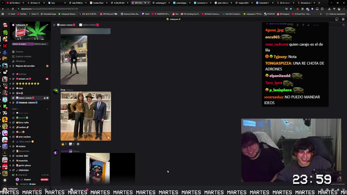Screen dimensions: 347x195
Task: Select the Pepe frog server icon
Action: coord(5,32)
